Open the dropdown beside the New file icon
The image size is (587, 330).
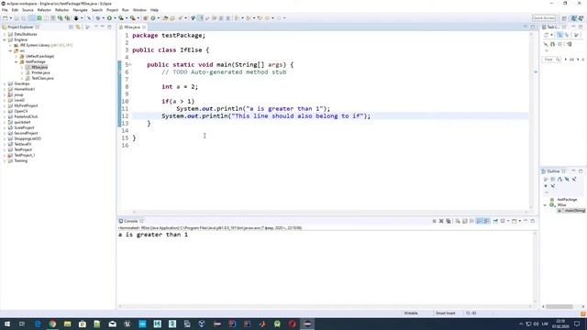pos(10,18)
